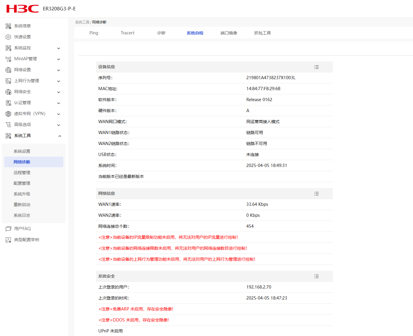Click the MiniAP管理 antenna icon

(8, 59)
